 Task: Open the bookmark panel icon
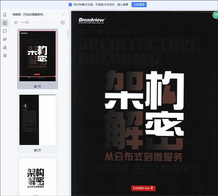5,15
